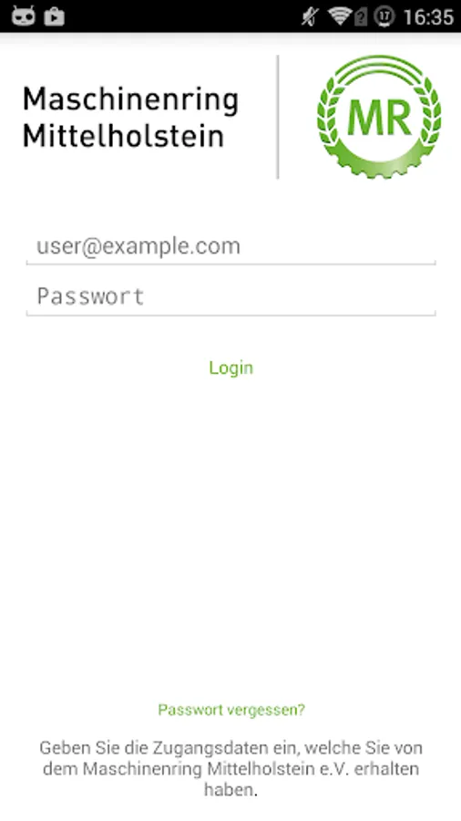461x821 pixels.
Task: Open the Passwort vergessen? link
Action: [x=231, y=710]
